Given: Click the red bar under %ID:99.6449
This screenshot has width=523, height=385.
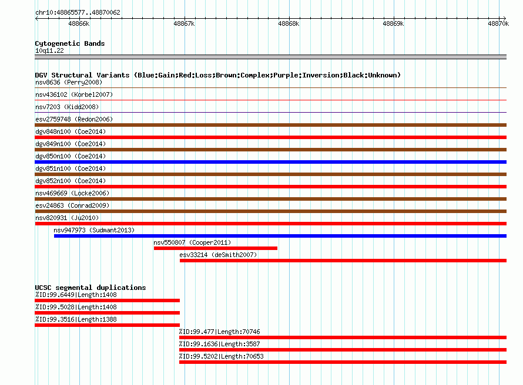Looking at the screenshot, I should [x=107, y=300].
